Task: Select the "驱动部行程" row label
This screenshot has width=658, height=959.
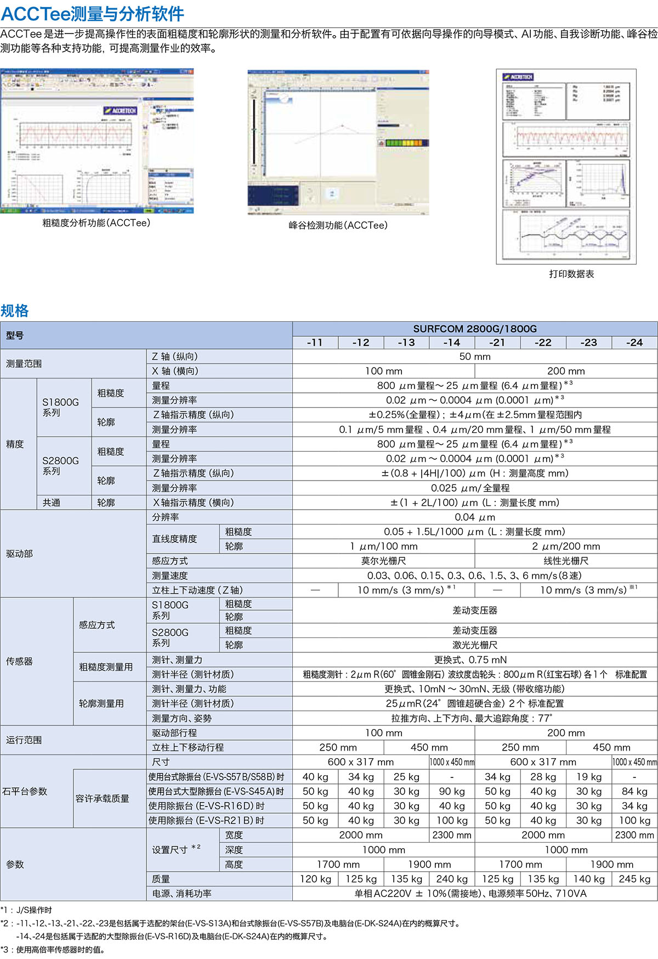Action: tap(219, 733)
